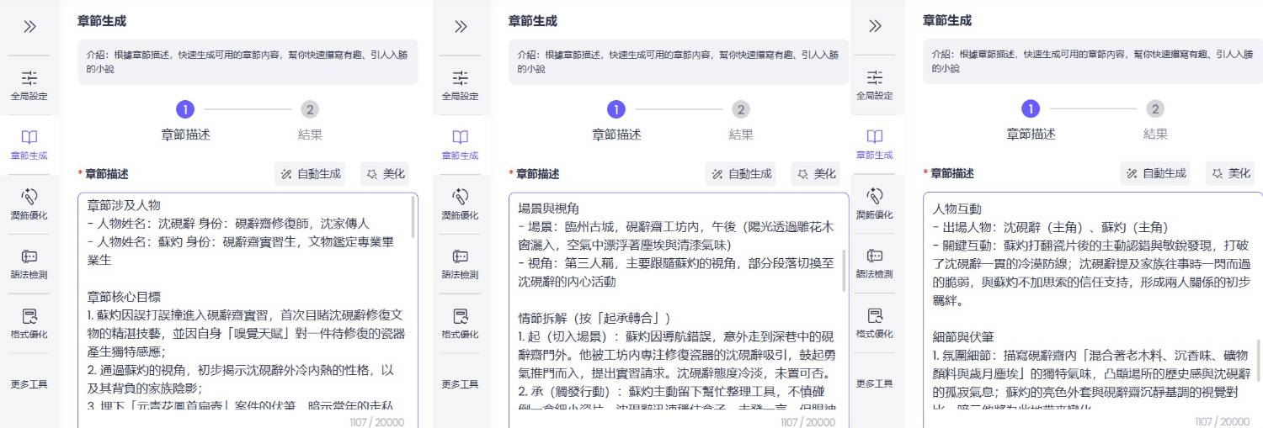This screenshot has width=1263, height=428.
Task: Open 全局設定 in the left panel sidebar
Action: (x=29, y=85)
